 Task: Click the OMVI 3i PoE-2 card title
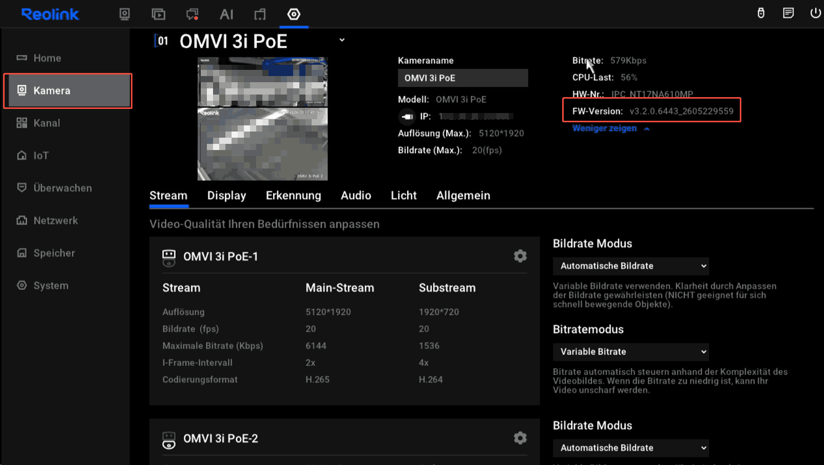coord(221,438)
